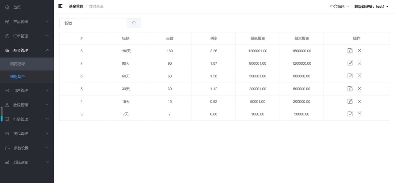Click the 基金管理 breadcrumb link
This screenshot has width=395, height=183.
click(x=76, y=6)
